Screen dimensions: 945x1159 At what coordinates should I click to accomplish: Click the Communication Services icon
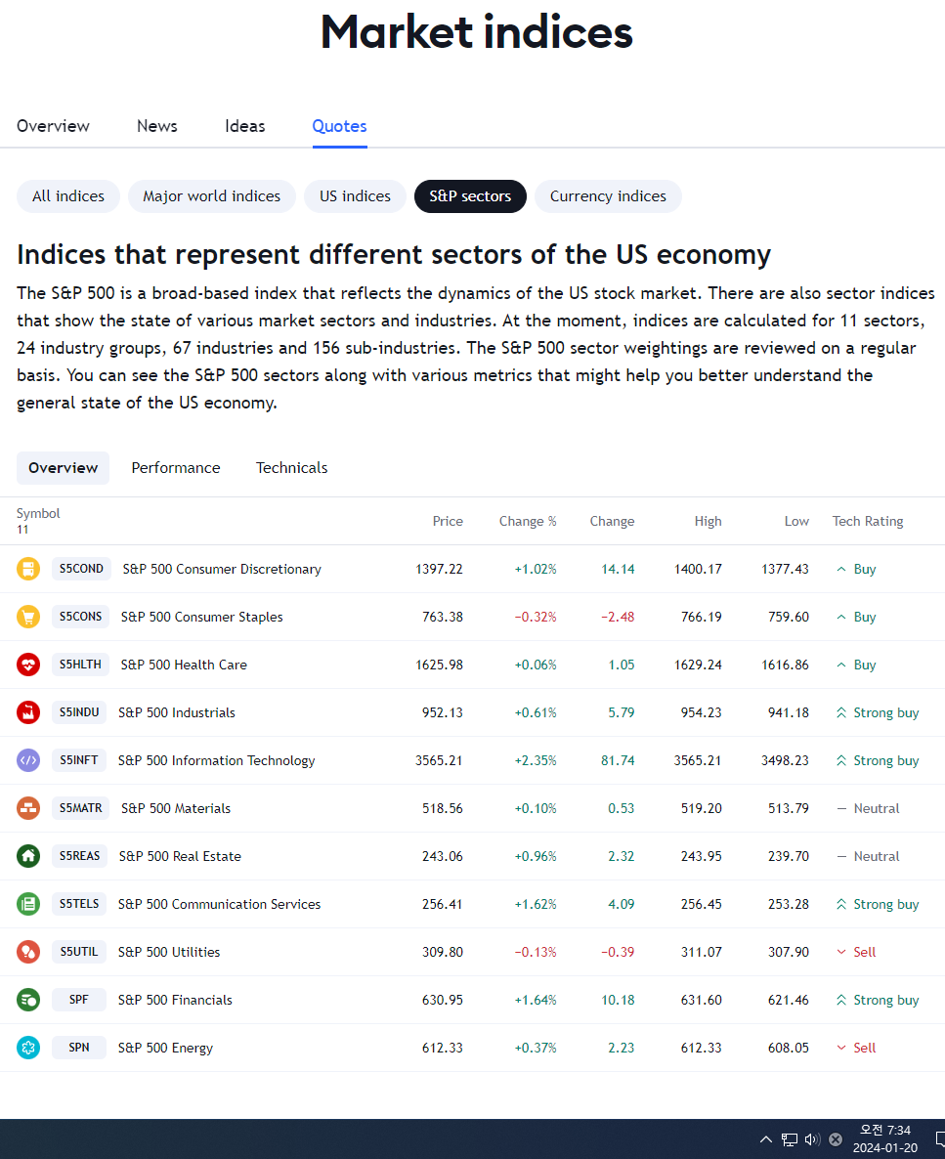pos(28,904)
